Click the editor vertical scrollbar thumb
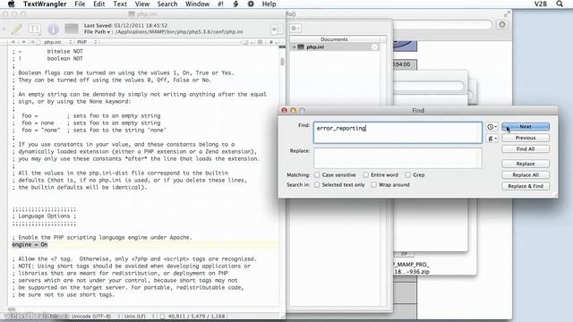The height and width of the screenshot is (322, 573). tap(282, 62)
